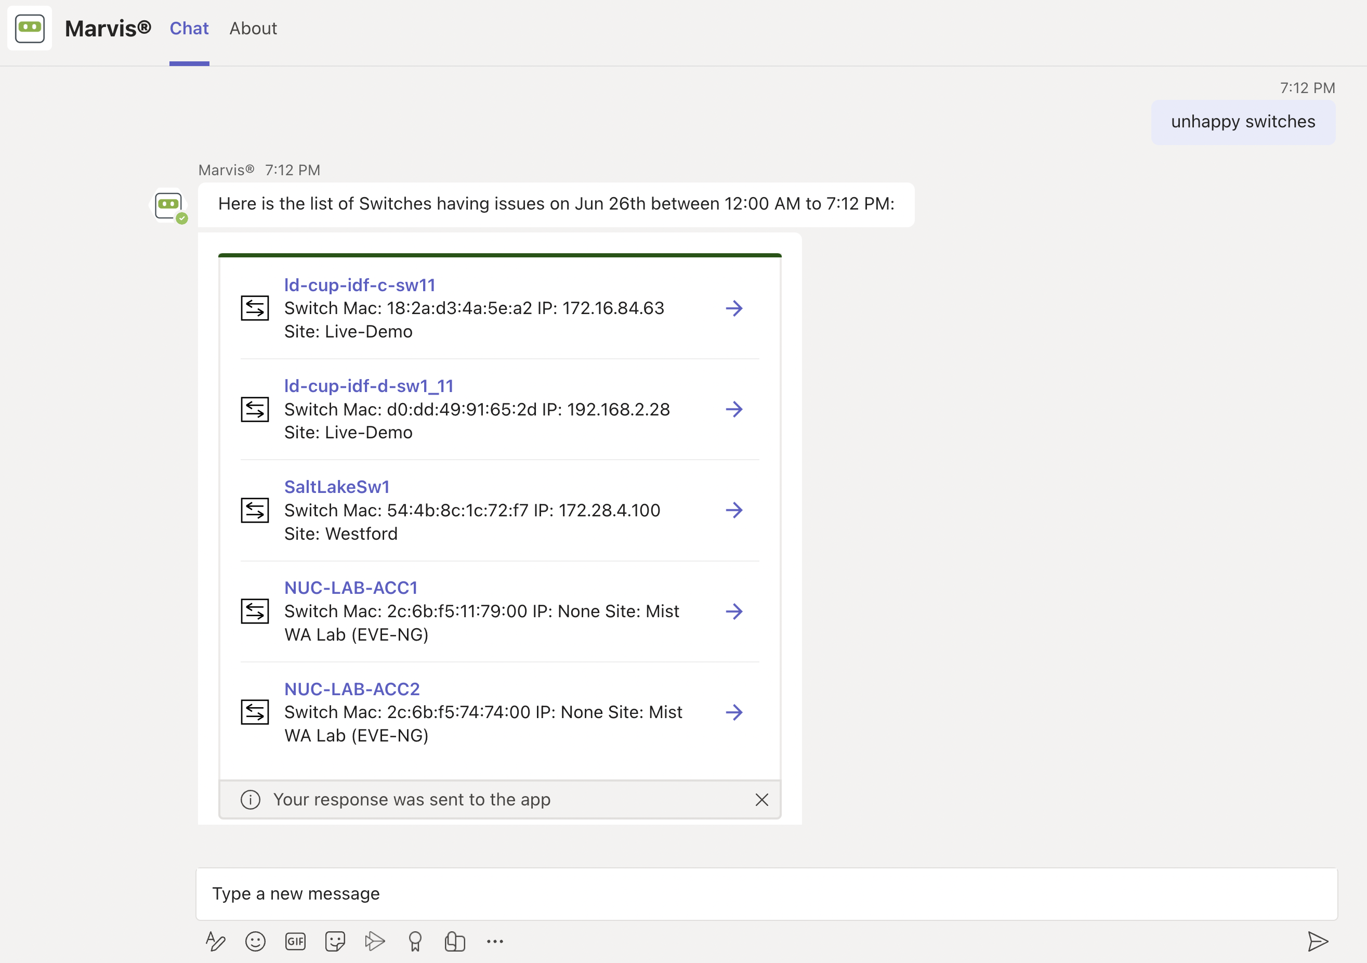
Task: Switch to the About tab
Action: coord(253,29)
